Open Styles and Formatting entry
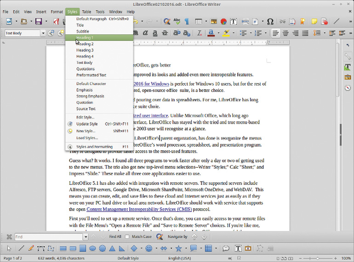This screenshot has height=262, width=354. (99, 147)
